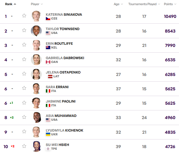
Task: Sort the table by the Rank column
Action: coord(11,4)
